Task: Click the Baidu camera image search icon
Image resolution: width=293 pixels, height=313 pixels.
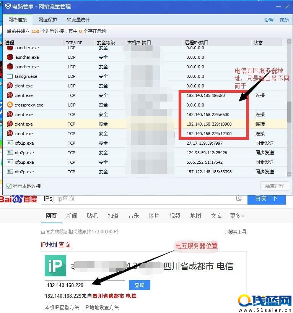Action: pos(239,198)
